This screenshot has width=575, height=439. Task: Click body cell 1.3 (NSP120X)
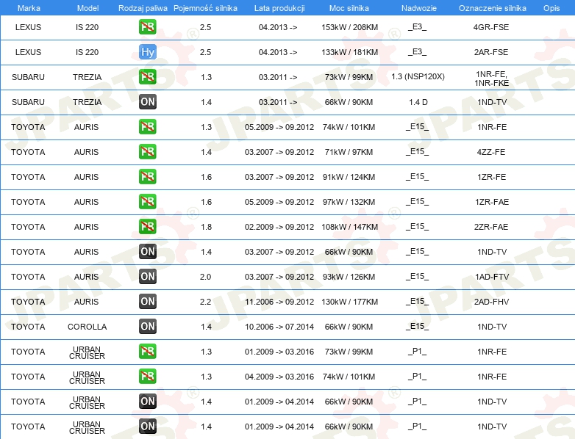pyautogui.click(x=418, y=76)
